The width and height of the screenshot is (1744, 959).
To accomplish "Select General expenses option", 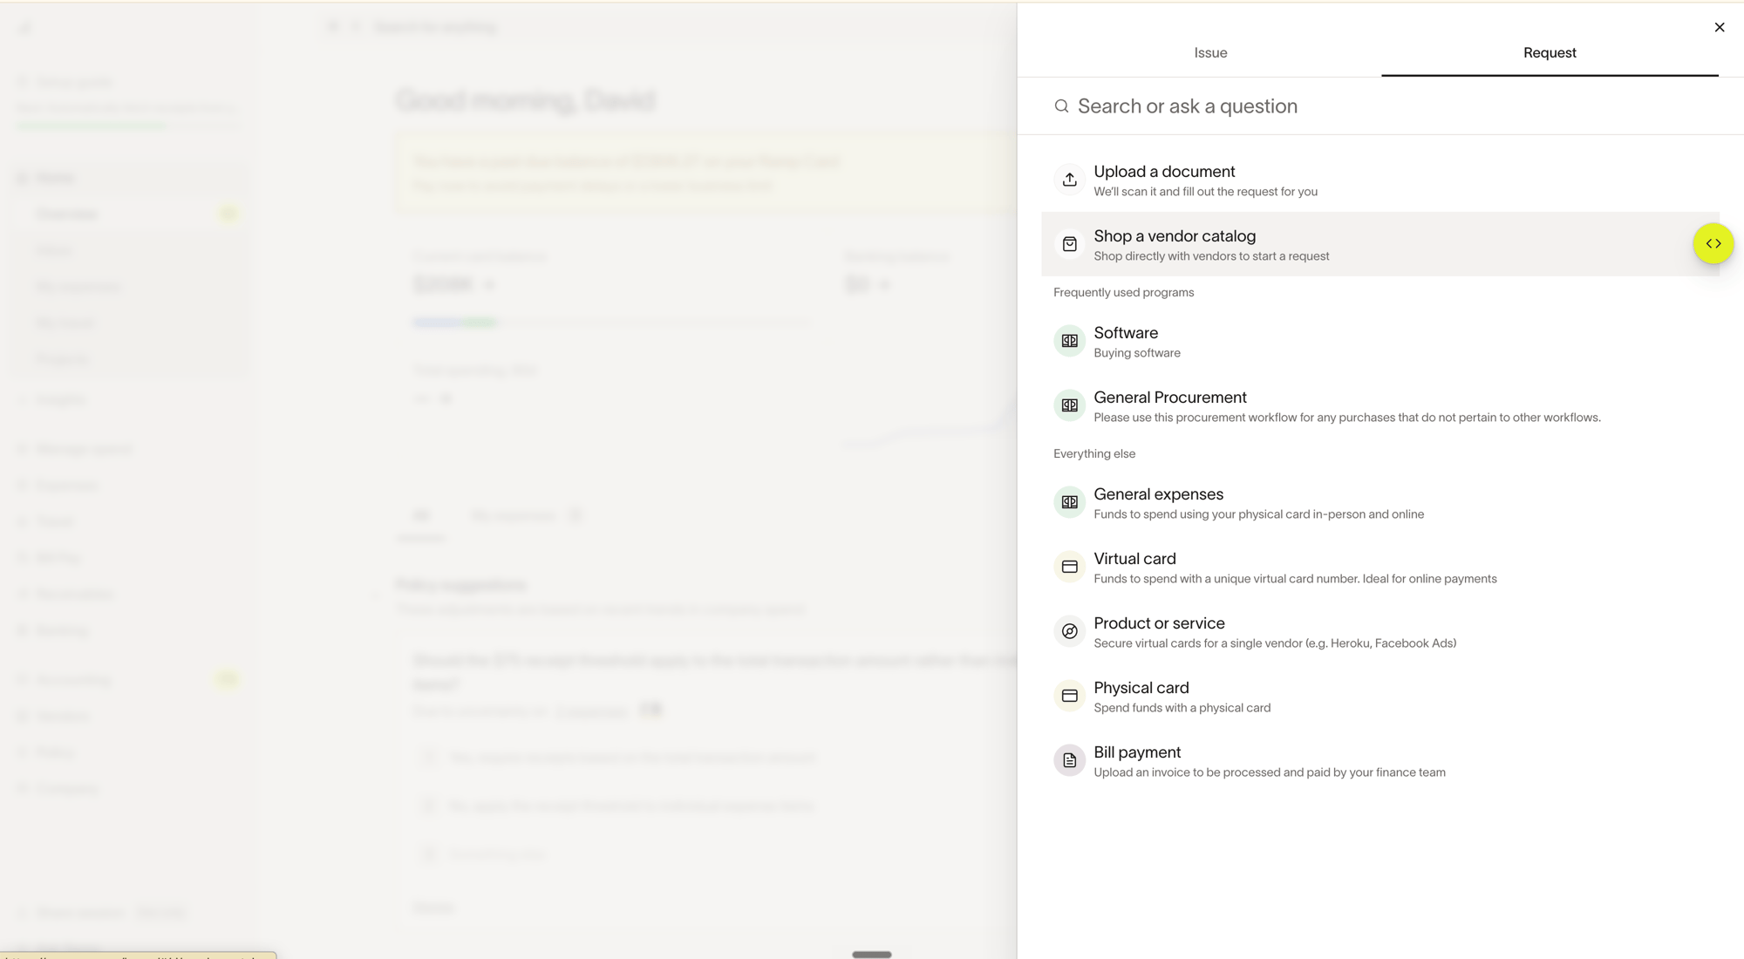I will pyautogui.click(x=1380, y=502).
